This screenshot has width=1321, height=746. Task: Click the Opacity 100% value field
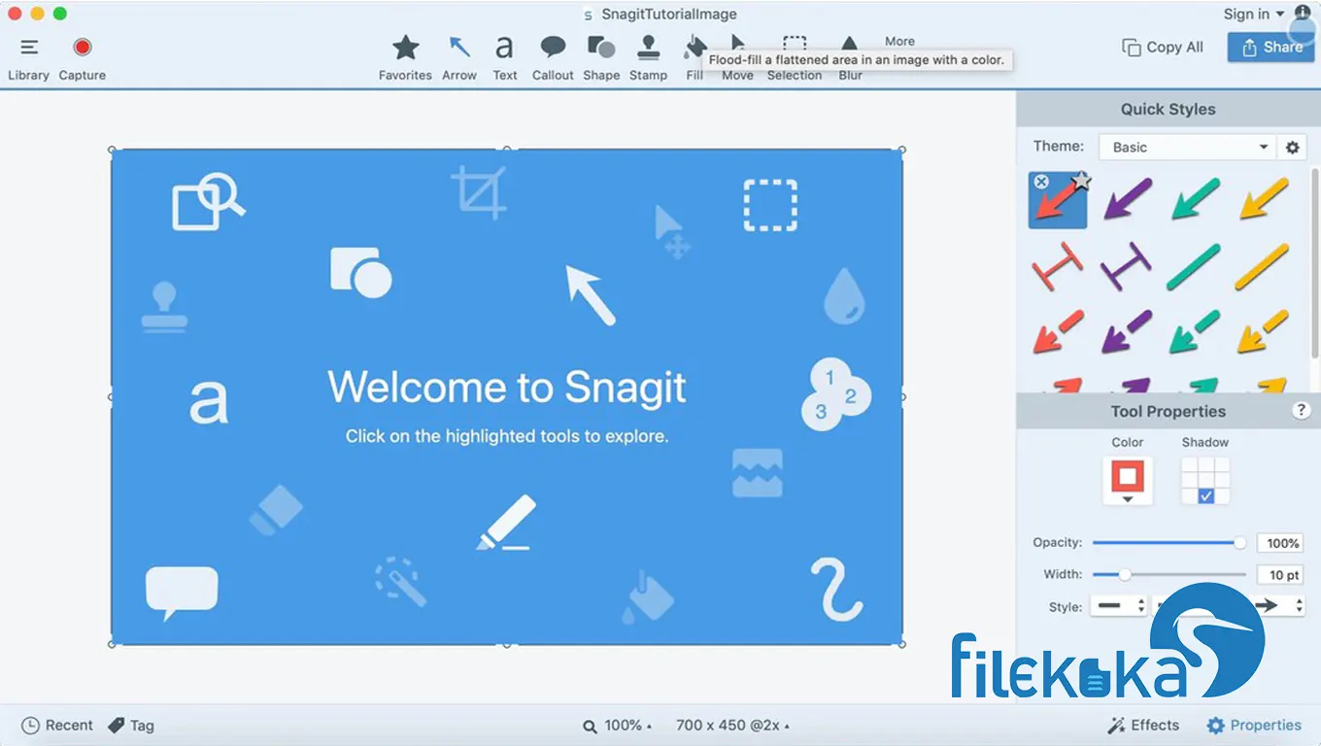point(1280,543)
